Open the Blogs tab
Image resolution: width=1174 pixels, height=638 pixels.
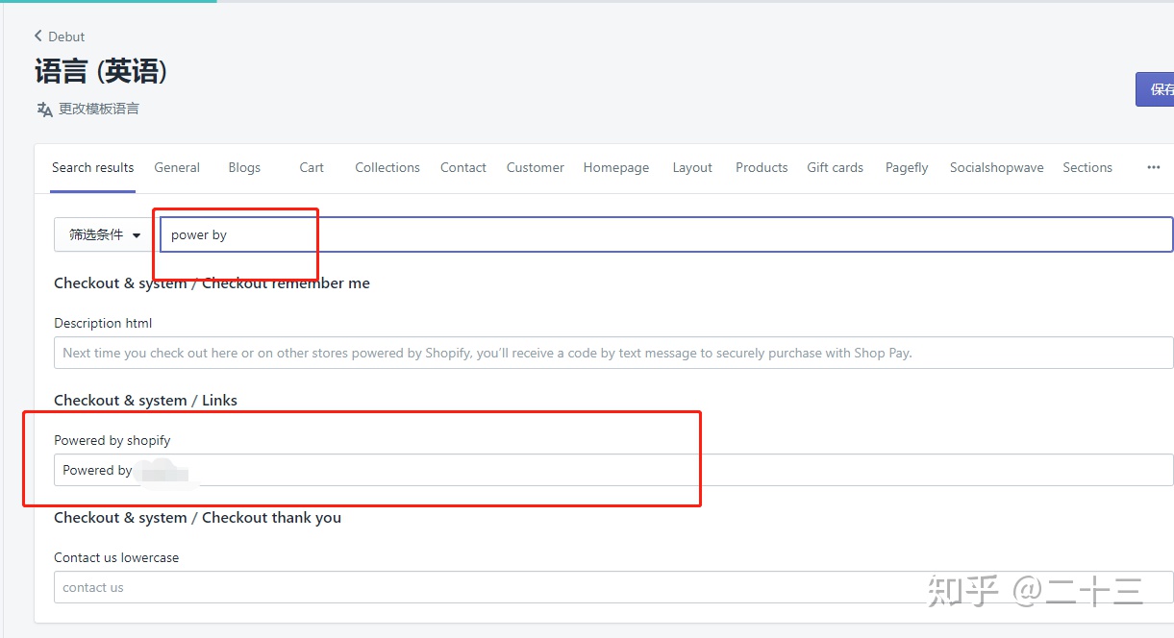pyautogui.click(x=244, y=167)
